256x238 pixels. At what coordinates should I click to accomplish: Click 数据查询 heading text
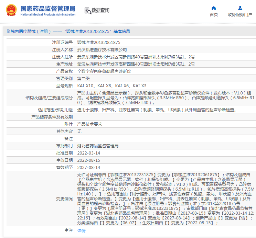click(100, 10)
